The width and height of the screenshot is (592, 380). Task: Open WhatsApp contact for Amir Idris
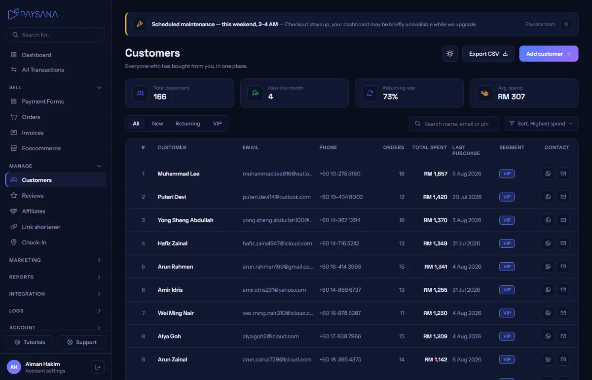[548, 289]
